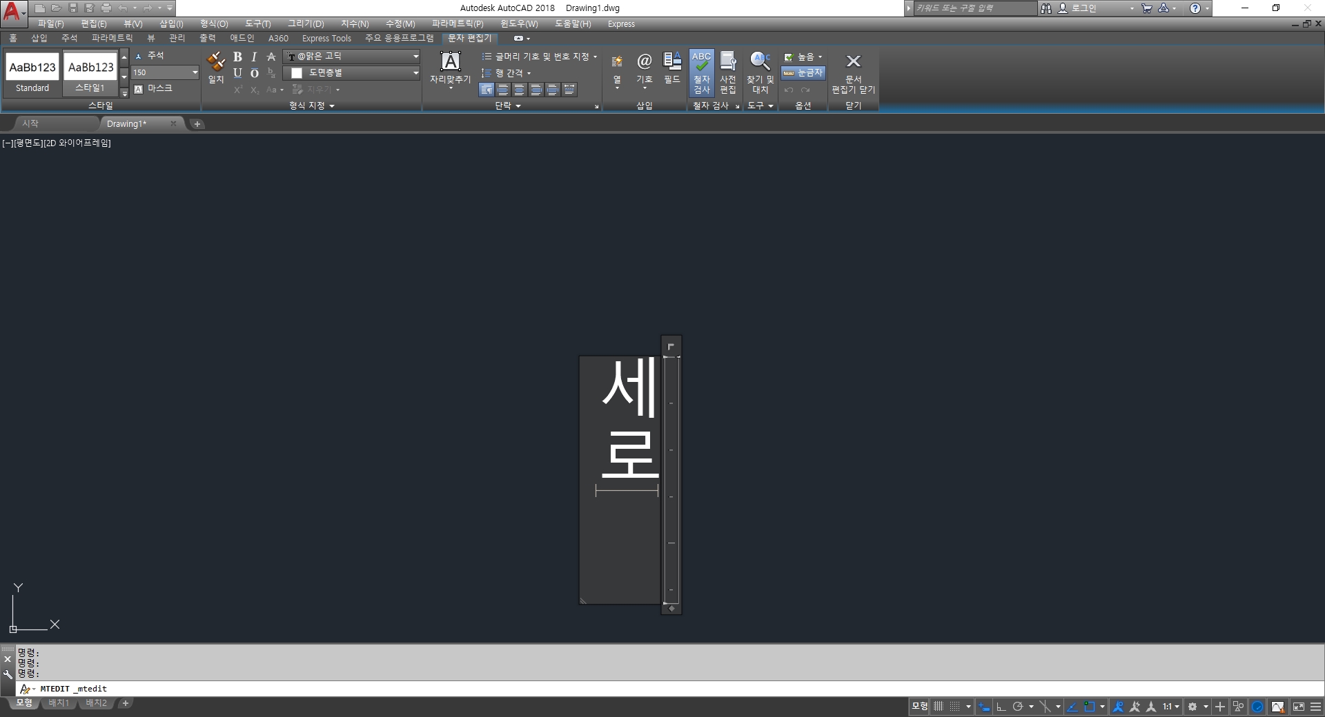
Task: Click the 주석 annotative button
Action: point(150,56)
